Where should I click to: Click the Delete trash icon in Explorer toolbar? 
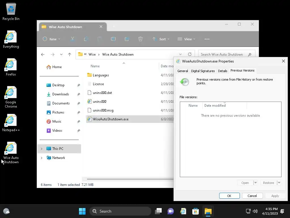[140, 39]
